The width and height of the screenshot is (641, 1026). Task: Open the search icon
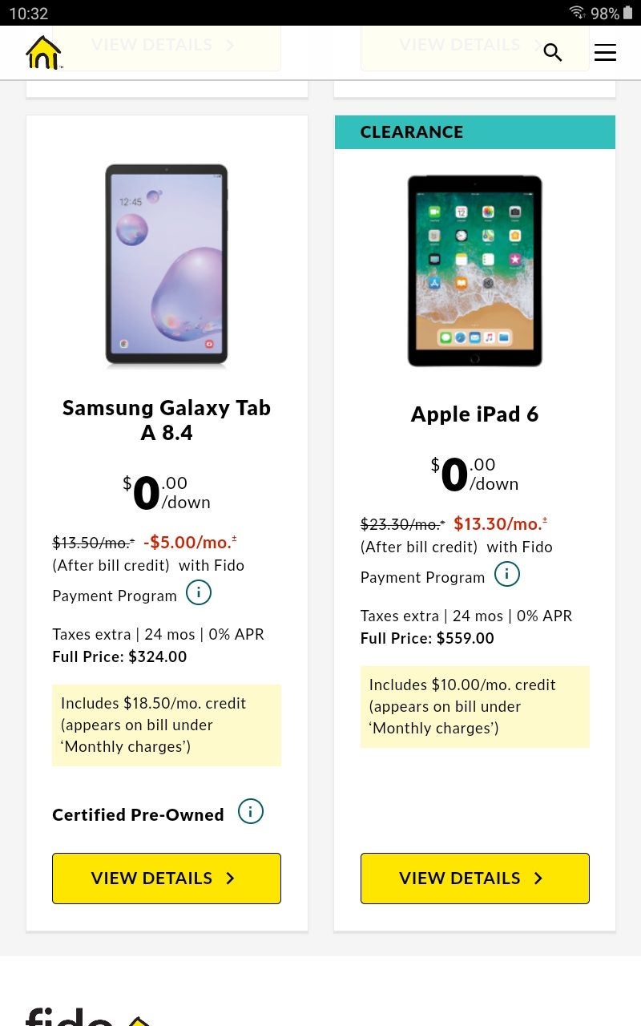[x=552, y=52]
